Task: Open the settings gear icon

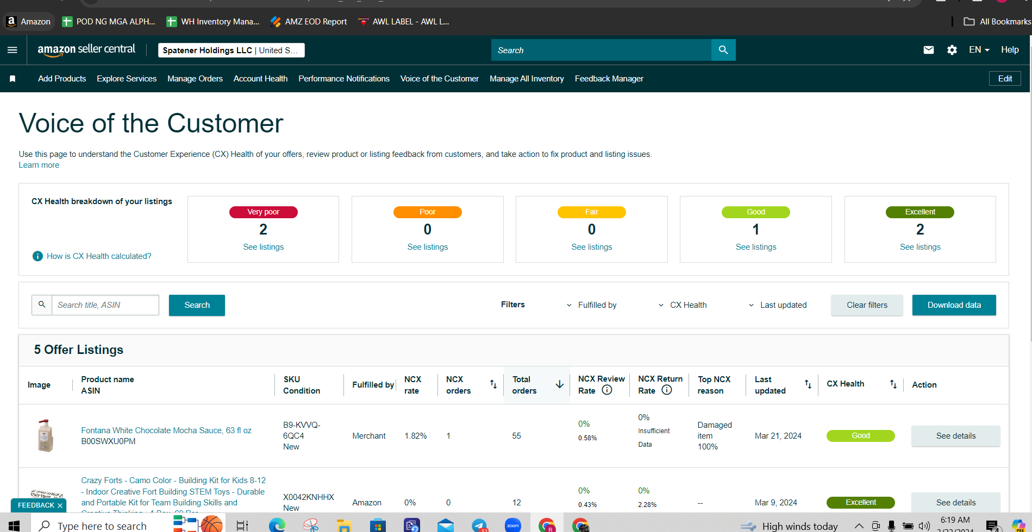Action: (952, 50)
